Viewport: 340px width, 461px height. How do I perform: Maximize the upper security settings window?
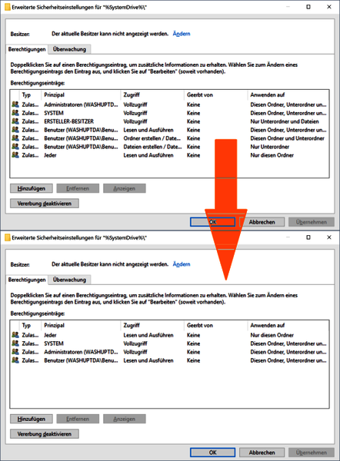[x=308, y=7]
